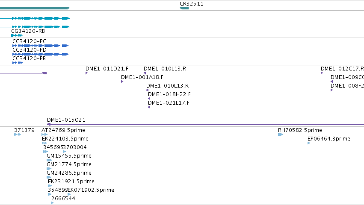Click the DME1-018H22.F label
This screenshot has width=364, height=205.
pos(169,94)
